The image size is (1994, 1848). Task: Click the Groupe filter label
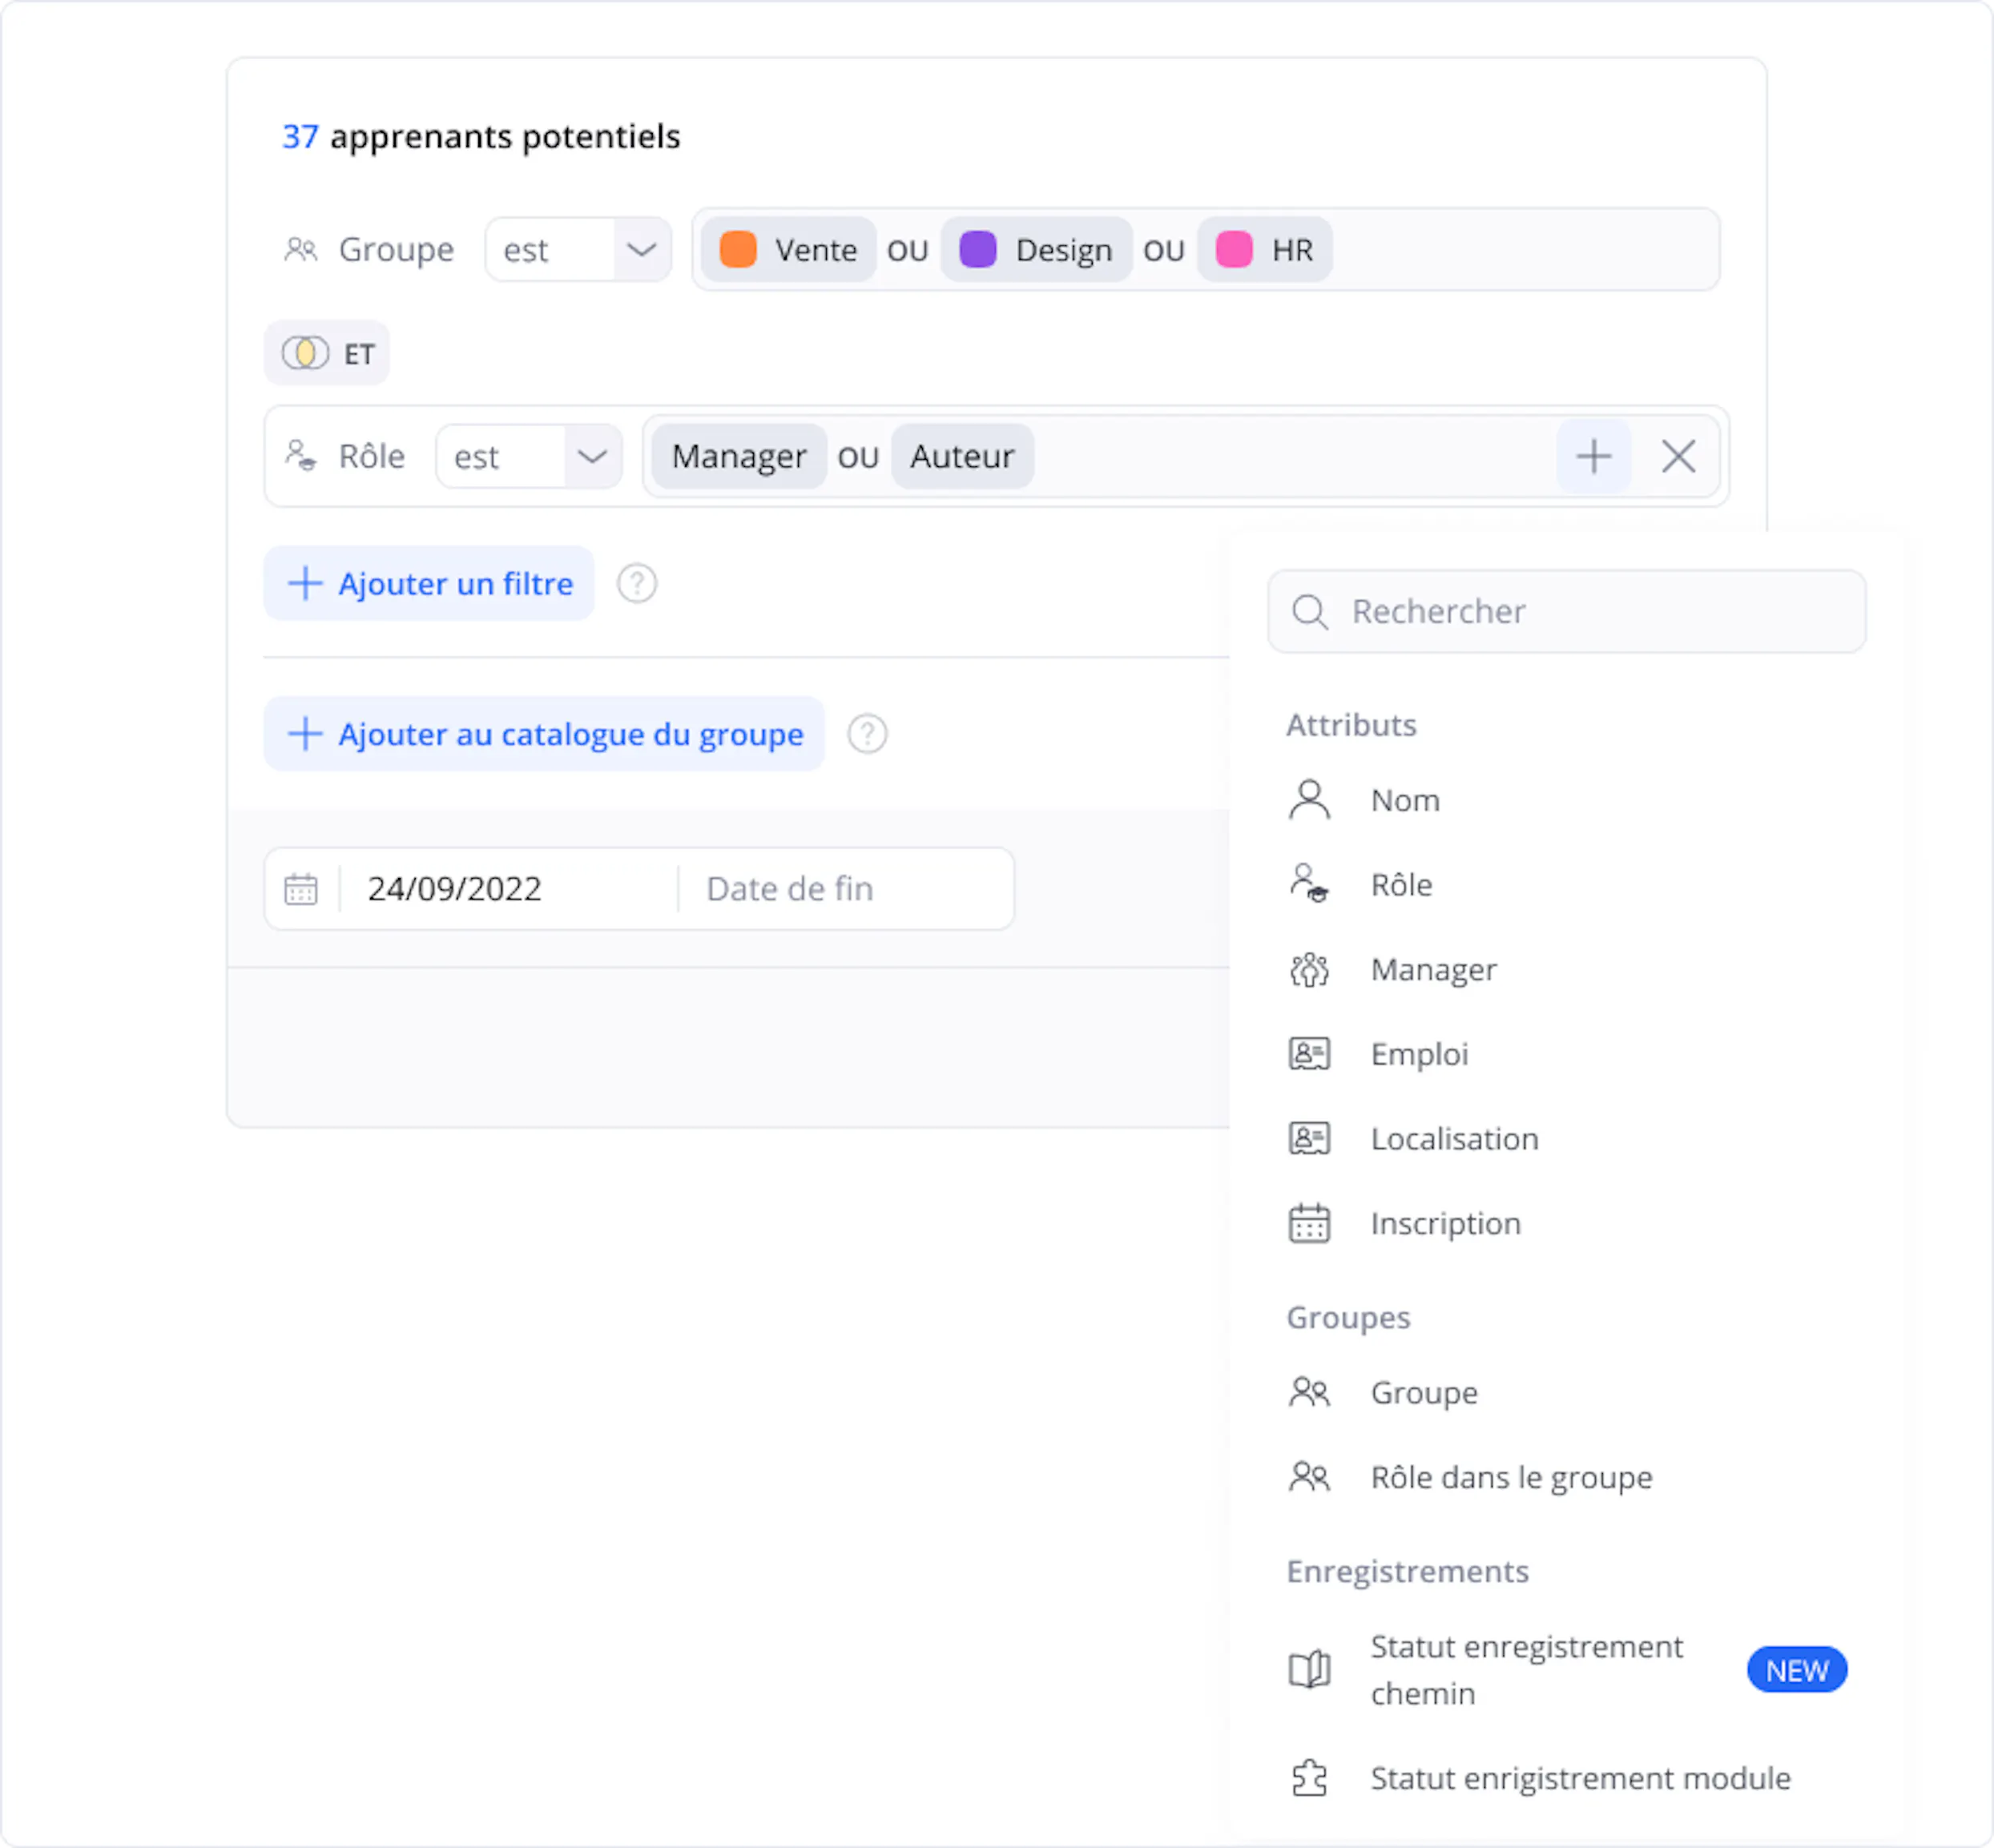click(396, 250)
